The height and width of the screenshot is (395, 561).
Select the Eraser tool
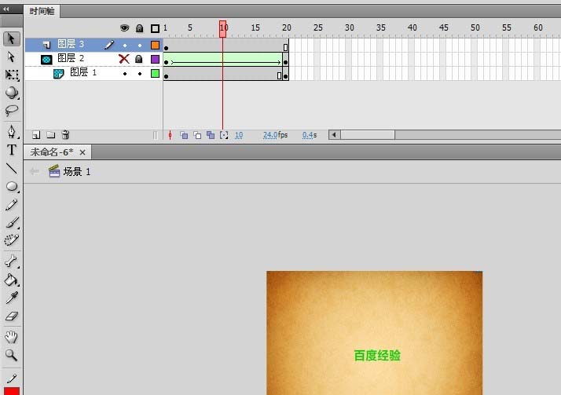click(x=12, y=316)
